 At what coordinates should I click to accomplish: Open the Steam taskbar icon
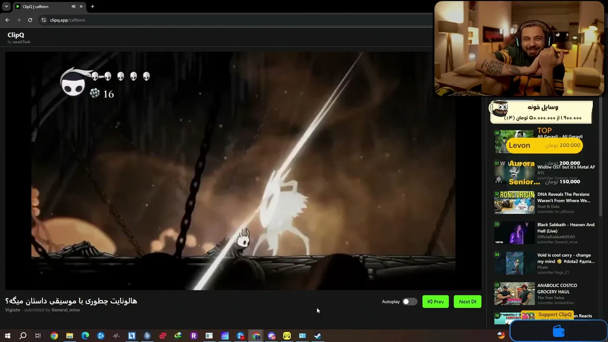(x=318, y=336)
